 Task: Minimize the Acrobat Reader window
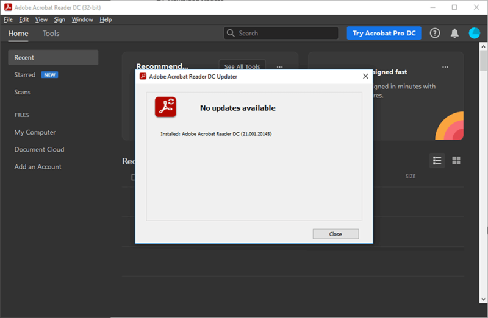[432, 7]
